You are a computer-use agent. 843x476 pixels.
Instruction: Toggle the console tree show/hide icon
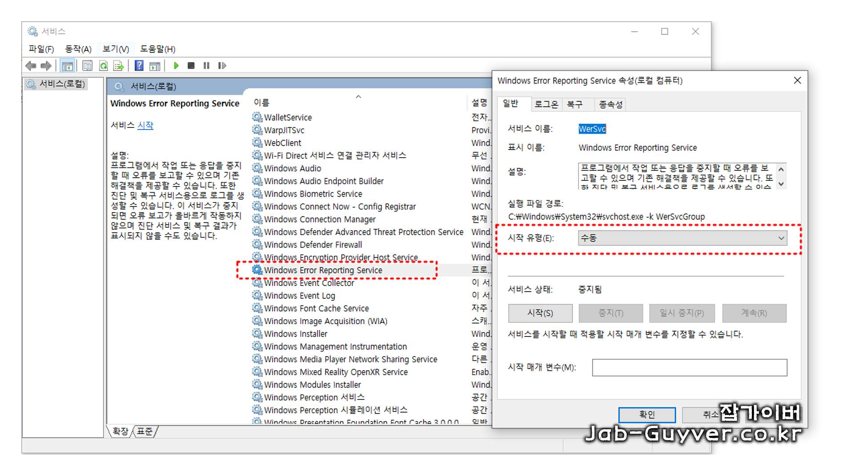(67, 66)
